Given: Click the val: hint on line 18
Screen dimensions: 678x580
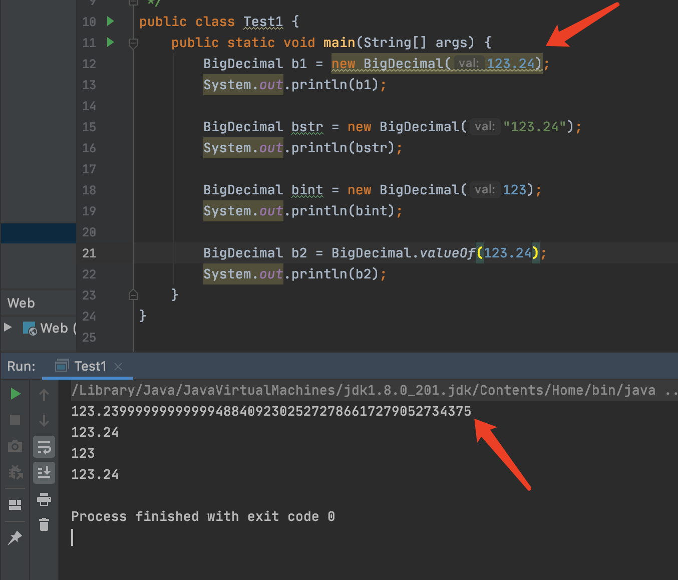Looking at the screenshot, I should (485, 190).
